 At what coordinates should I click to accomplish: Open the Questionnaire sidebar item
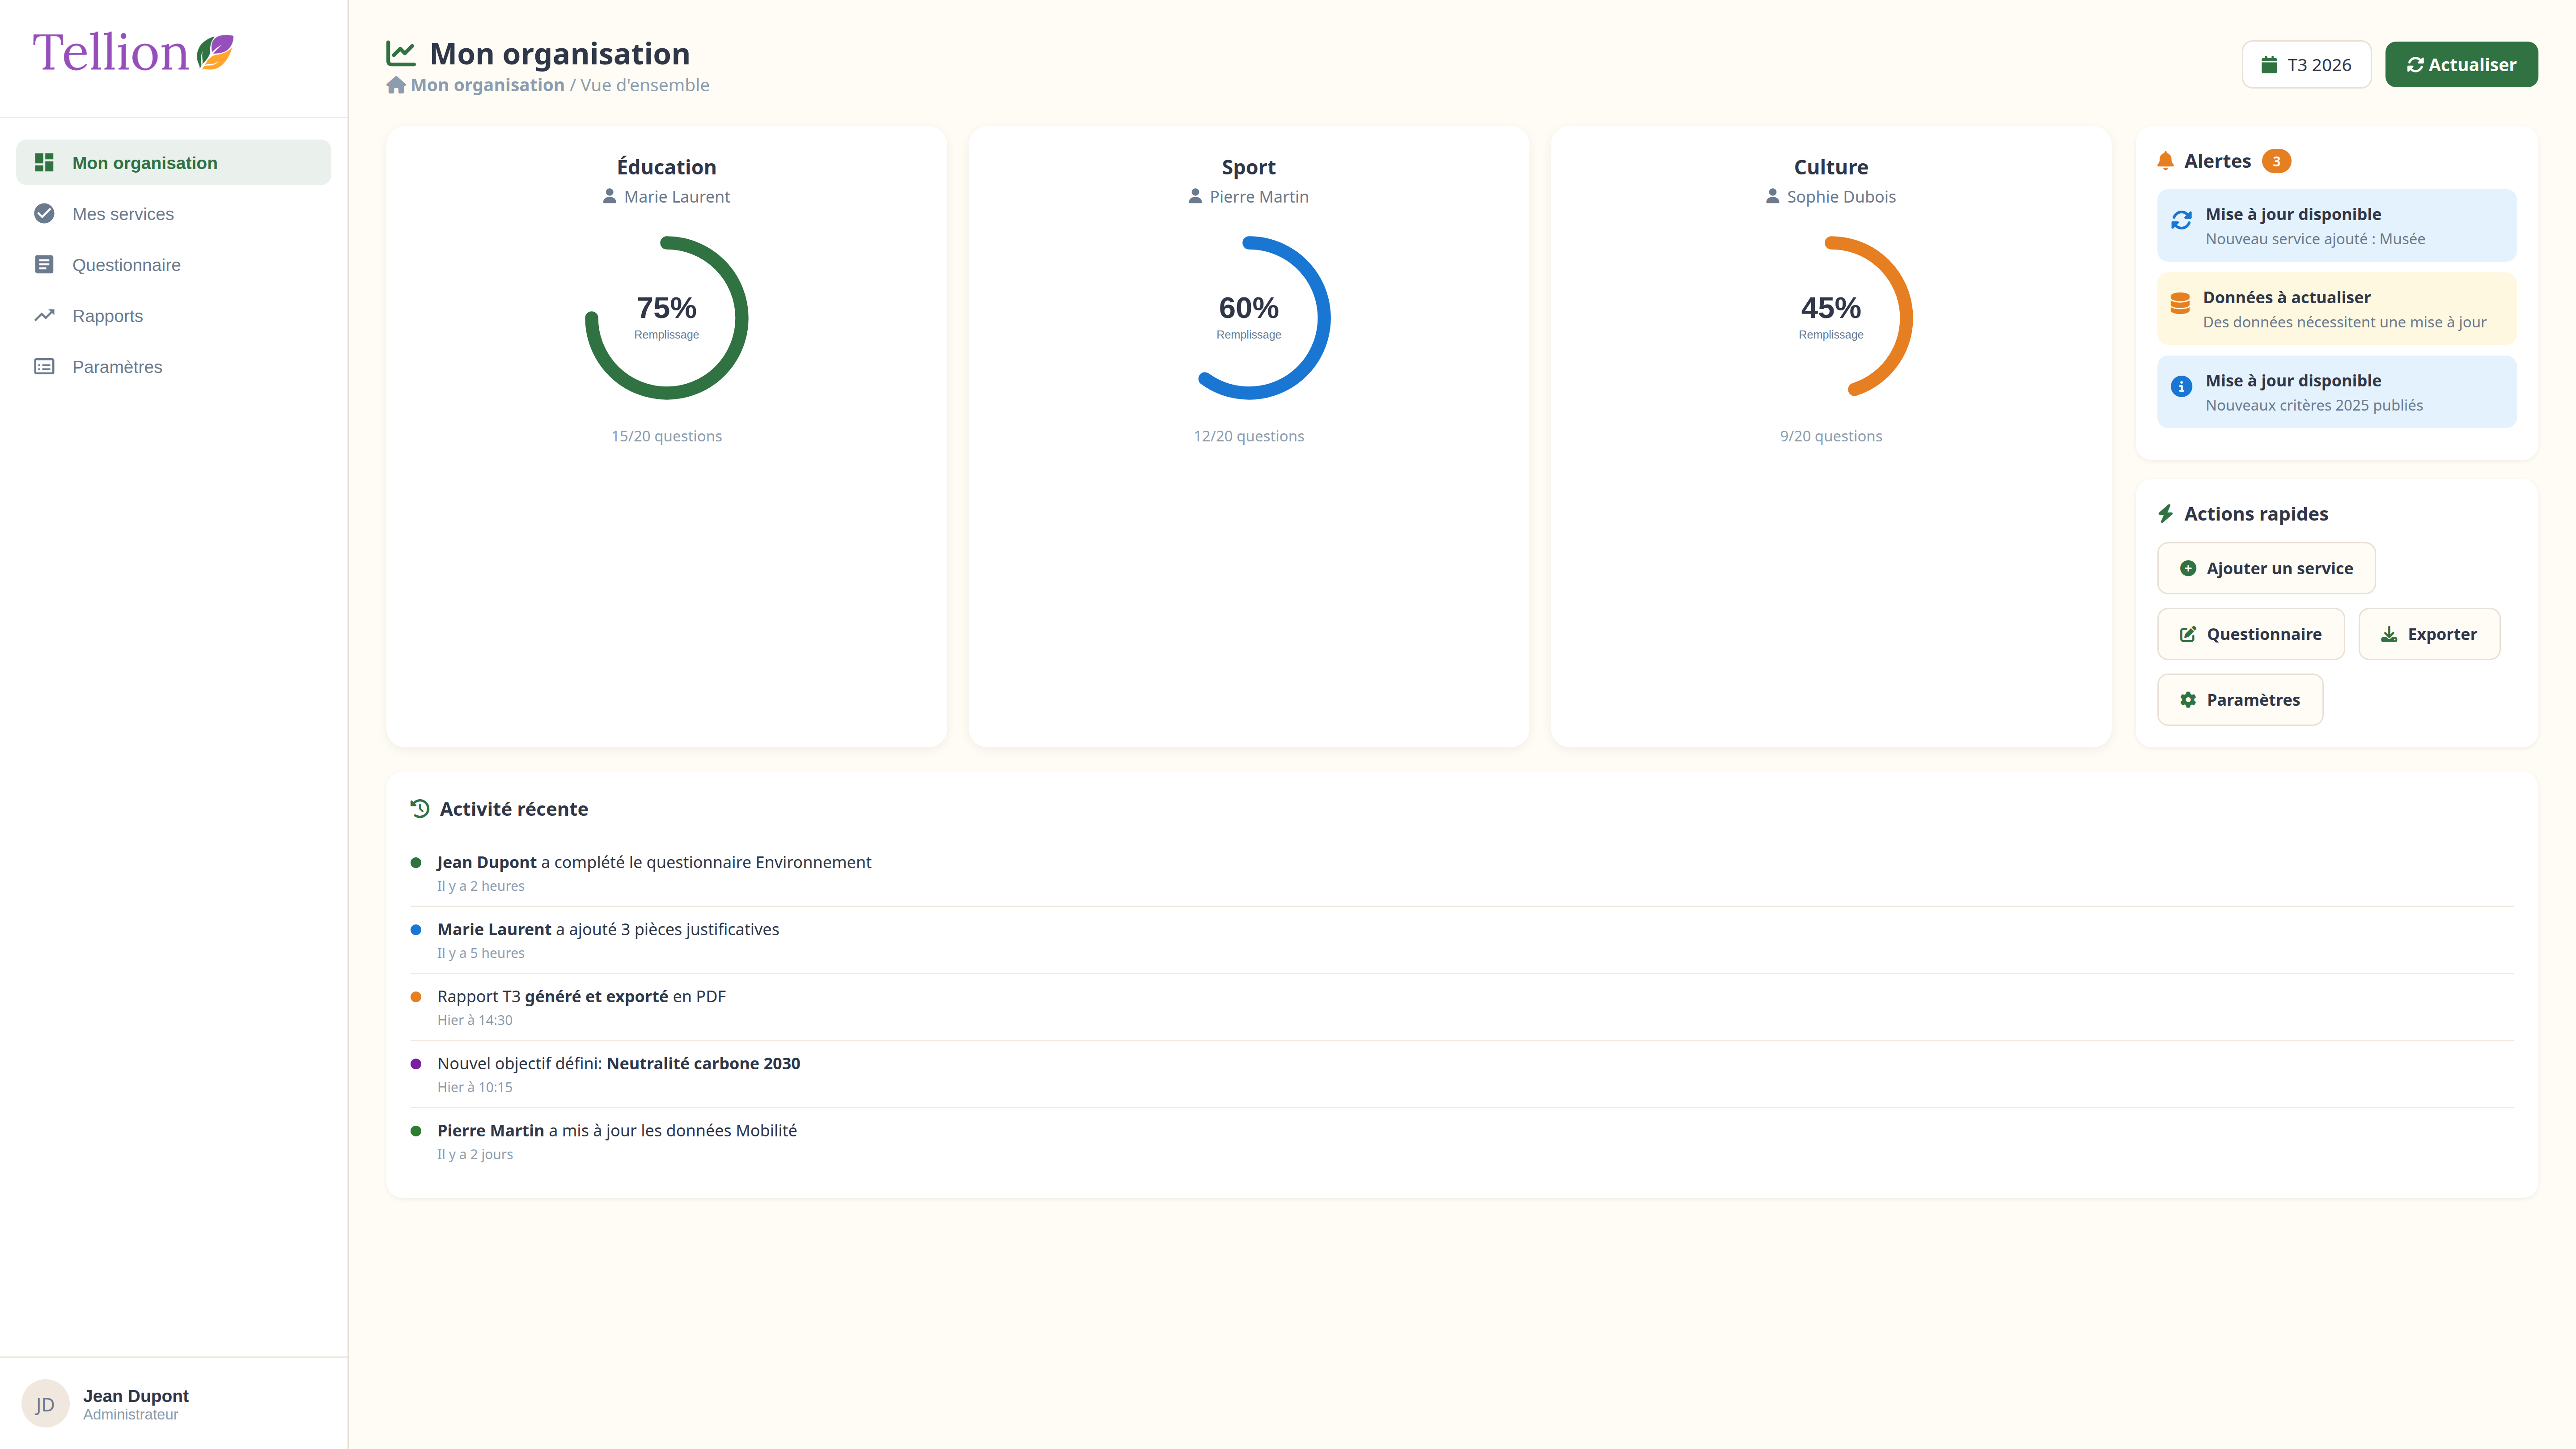(174, 264)
